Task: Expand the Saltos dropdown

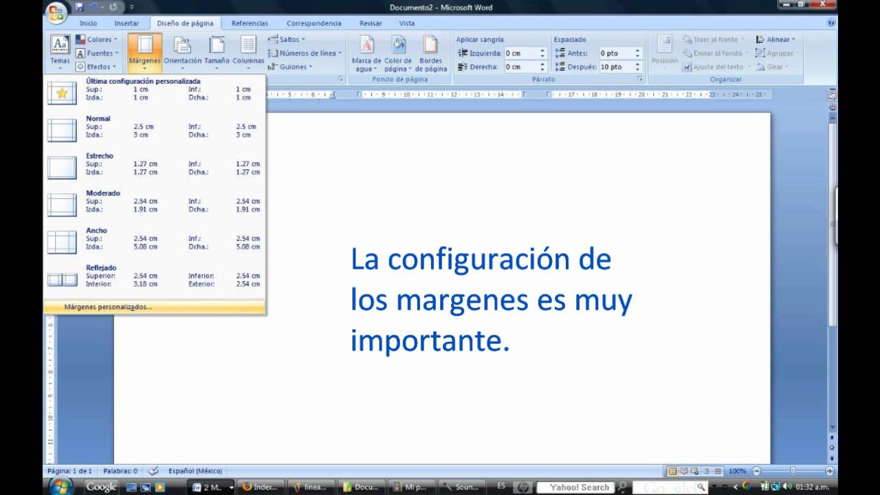Action: [287, 40]
